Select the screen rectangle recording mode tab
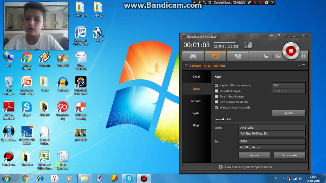 (215, 56)
